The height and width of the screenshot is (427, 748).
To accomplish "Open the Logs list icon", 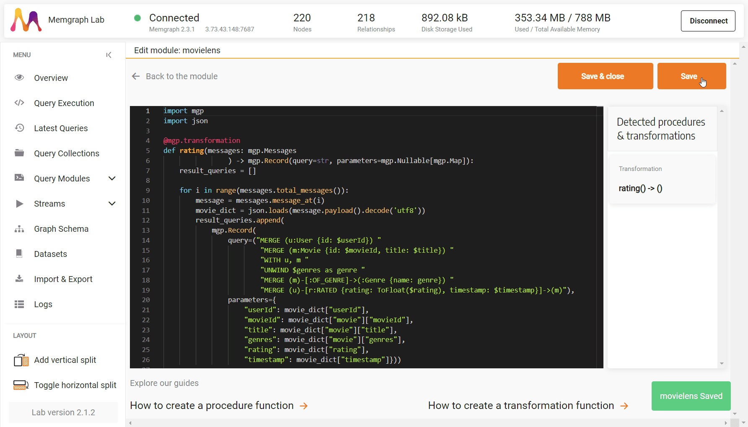I will click(x=19, y=304).
